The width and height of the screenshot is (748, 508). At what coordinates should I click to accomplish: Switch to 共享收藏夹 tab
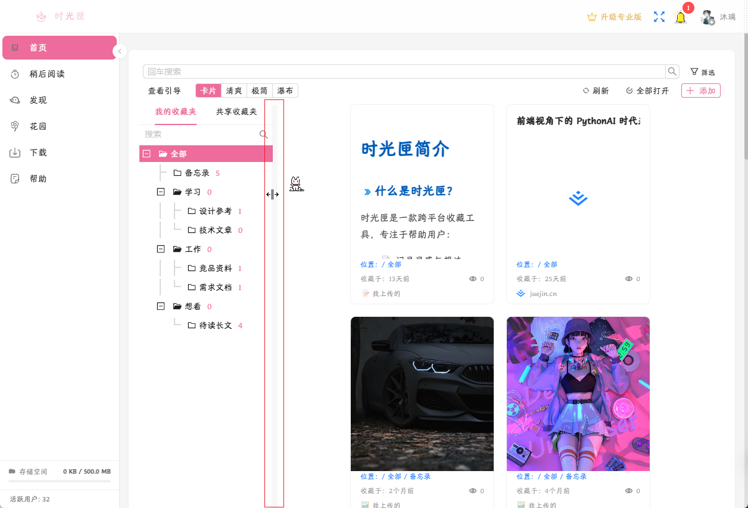(x=236, y=112)
